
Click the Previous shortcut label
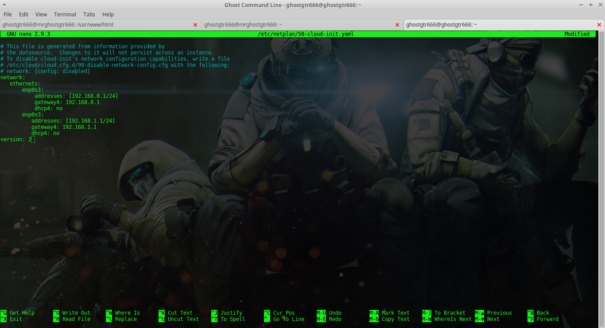[x=500, y=313]
